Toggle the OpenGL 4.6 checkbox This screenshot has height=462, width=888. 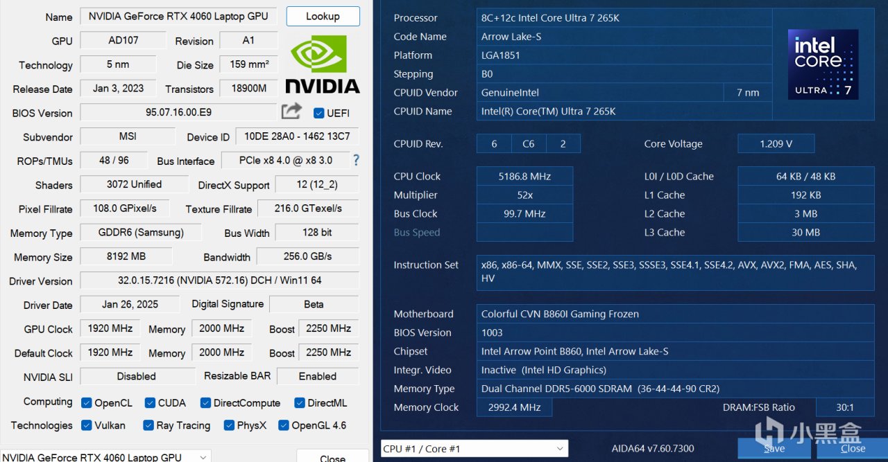tap(284, 425)
